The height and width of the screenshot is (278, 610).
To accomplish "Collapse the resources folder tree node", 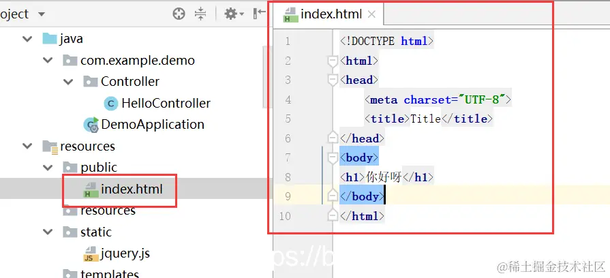I will tap(27, 146).
